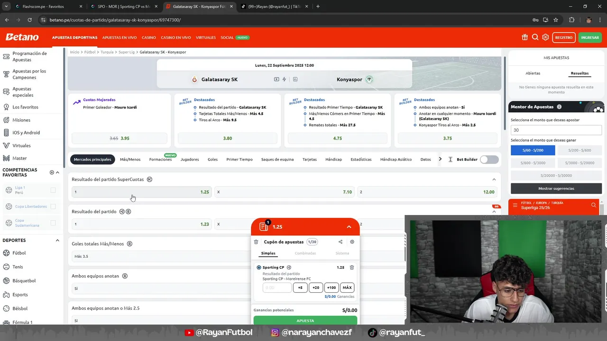The width and height of the screenshot is (607, 341).
Task: Click the Básquetbol icon in sidebar
Action: [x=7, y=280]
